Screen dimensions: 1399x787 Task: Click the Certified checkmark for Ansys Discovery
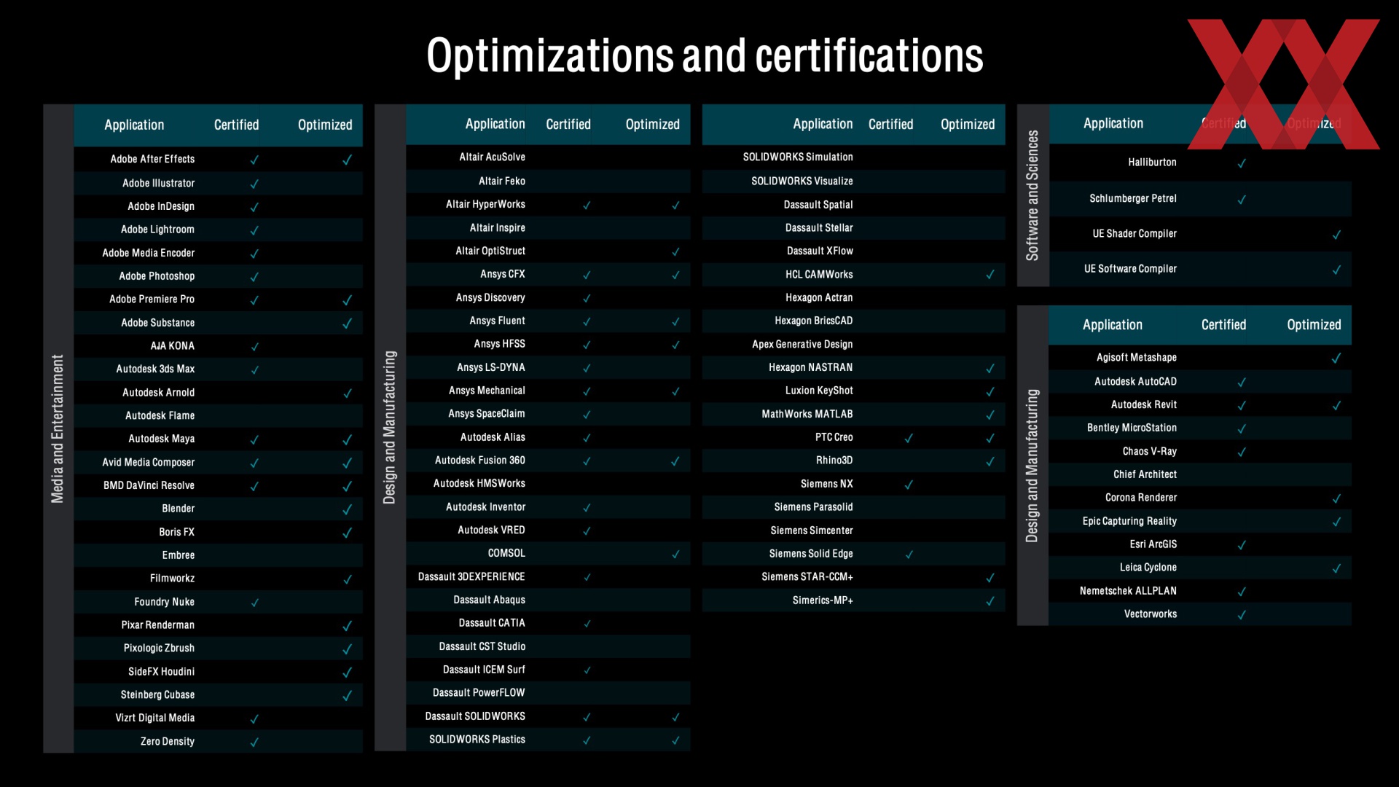(x=587, y=298)
